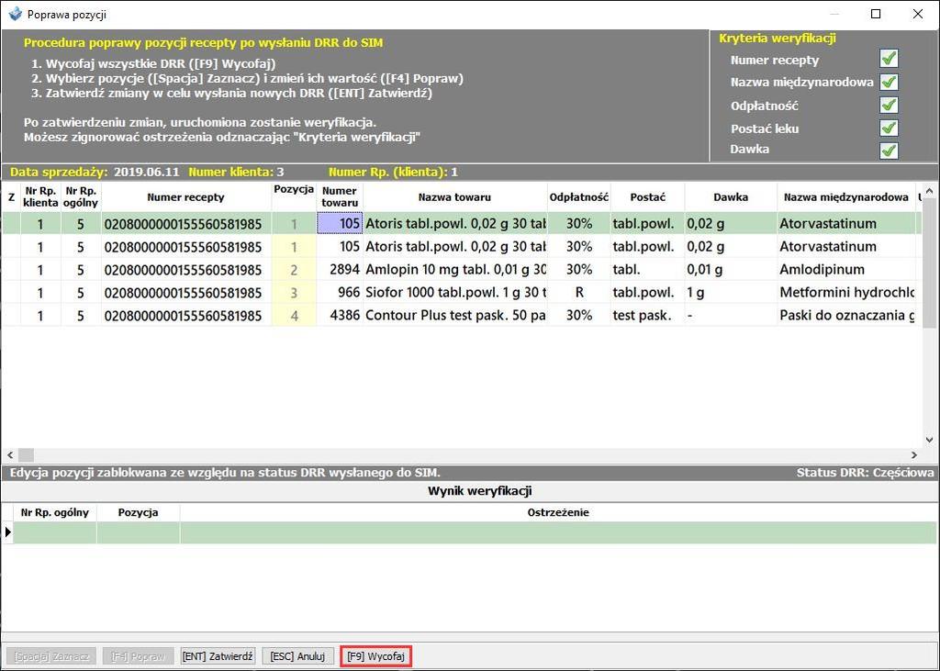Click the 0,01 g dose cell
The image size is (940, 671).
[x=731, y=270]
